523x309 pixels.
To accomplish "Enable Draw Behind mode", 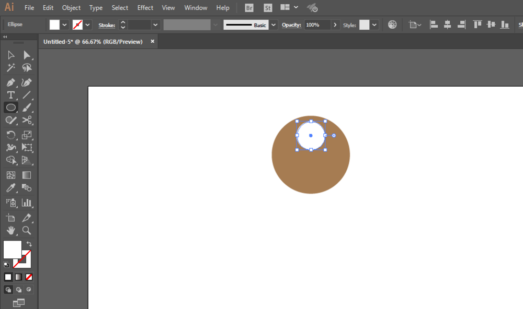I will [x=19, y=289].
